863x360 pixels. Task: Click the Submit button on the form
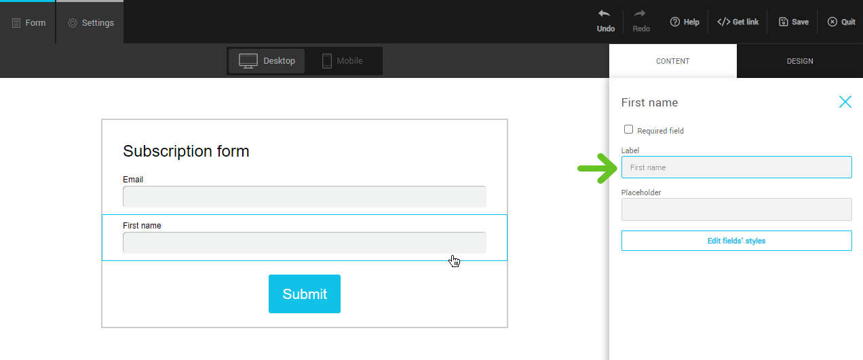tap(305, 294)
